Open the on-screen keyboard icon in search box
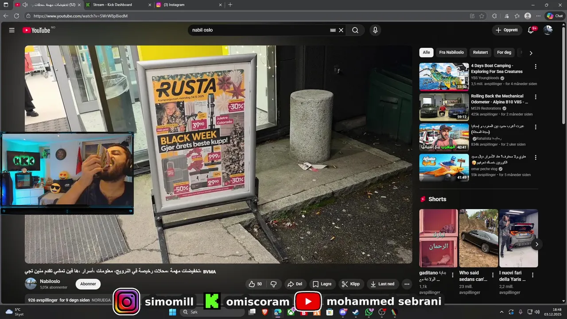The height and width of the screenshot is (319, 567). coord(333,30)
